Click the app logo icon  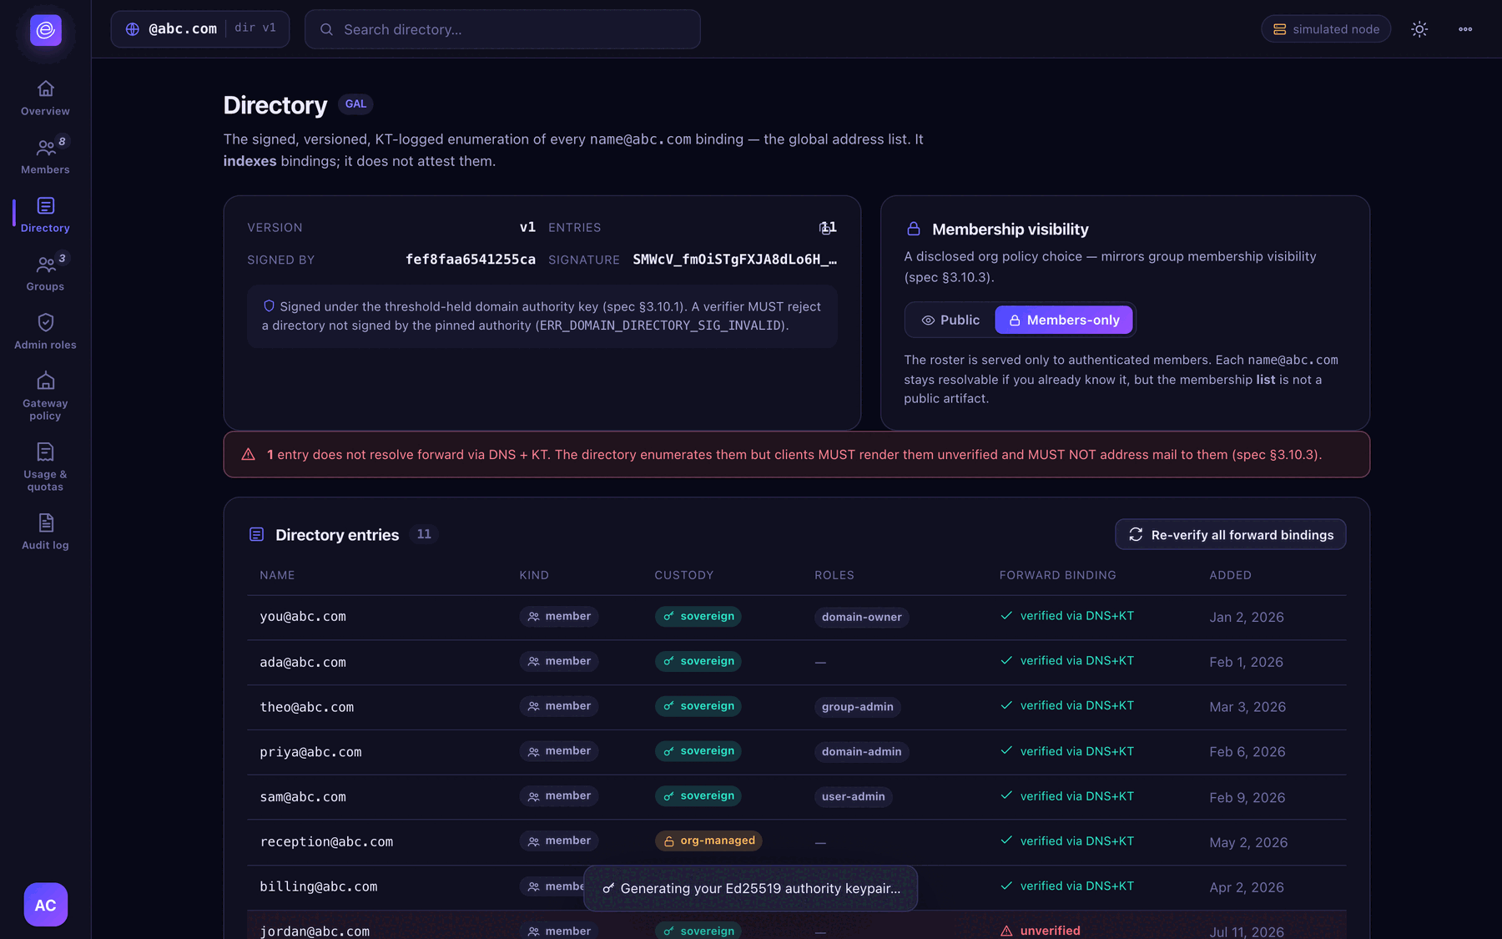[45, 30]
